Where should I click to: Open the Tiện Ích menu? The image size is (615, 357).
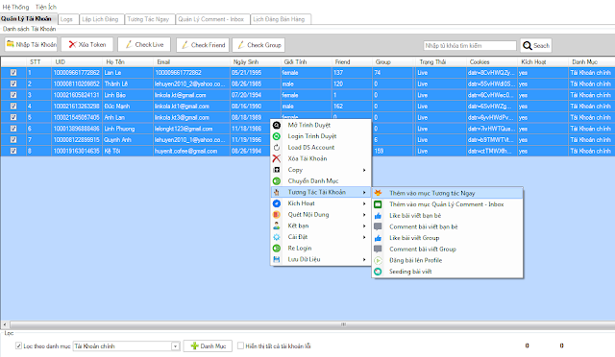[46, 7]
